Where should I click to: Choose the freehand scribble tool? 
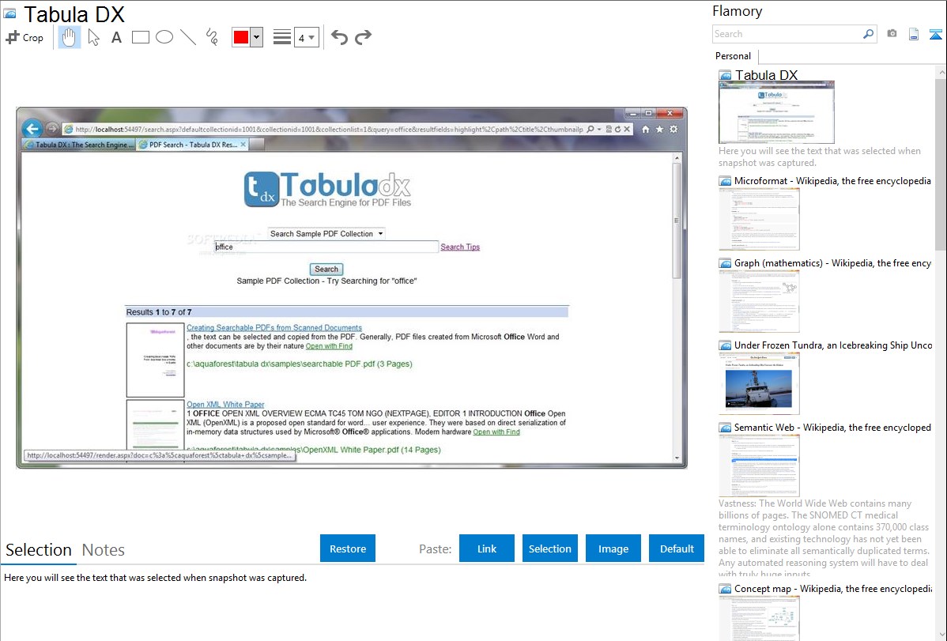click(x=212, y=37)
